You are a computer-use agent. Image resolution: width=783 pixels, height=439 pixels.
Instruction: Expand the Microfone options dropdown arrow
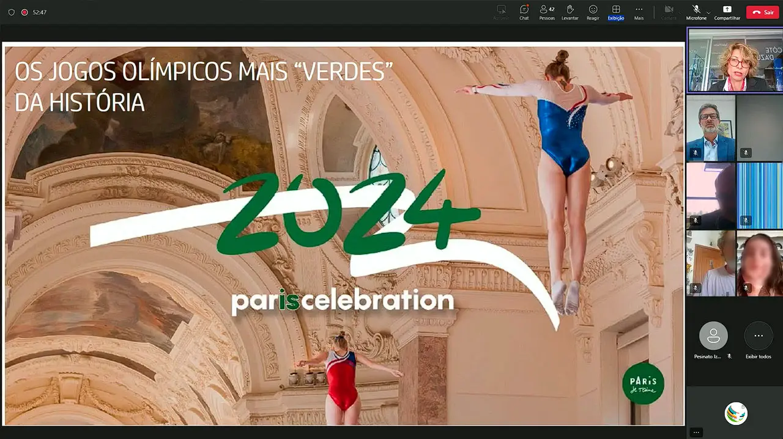click(708, 12)
